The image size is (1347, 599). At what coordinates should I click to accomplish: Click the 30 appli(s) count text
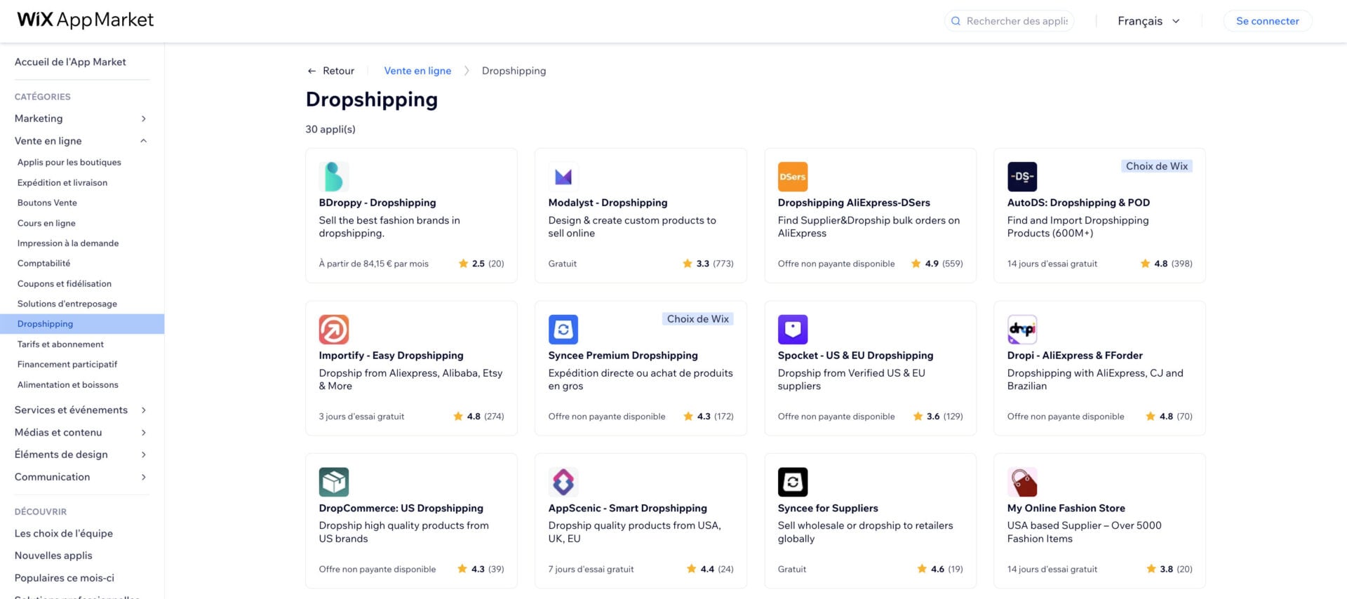(330, 129)
